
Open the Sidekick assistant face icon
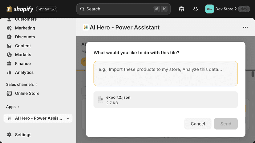[181, 9]
